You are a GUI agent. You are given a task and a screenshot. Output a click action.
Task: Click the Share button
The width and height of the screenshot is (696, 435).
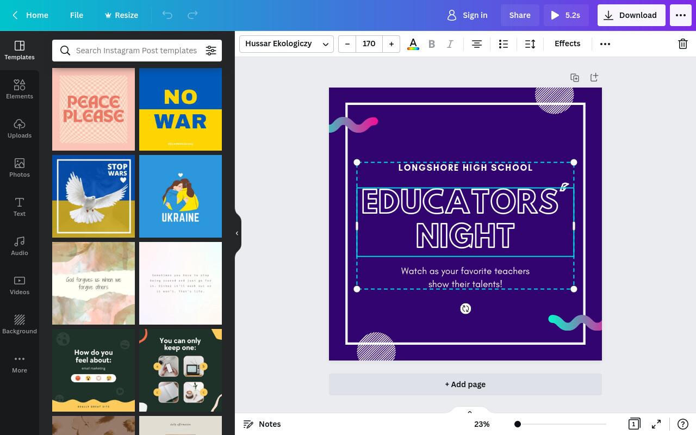tap(520, 15)
